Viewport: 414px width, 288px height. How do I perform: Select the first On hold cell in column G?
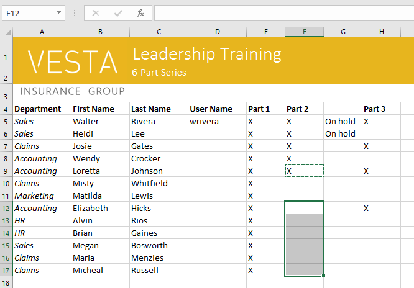[343, 121]
